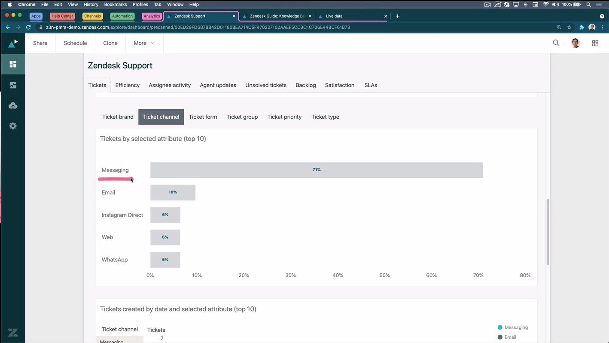Expand the Help Center tab group
The height and width of the screenshot is (343, 609).
click(x=62, y=16)
